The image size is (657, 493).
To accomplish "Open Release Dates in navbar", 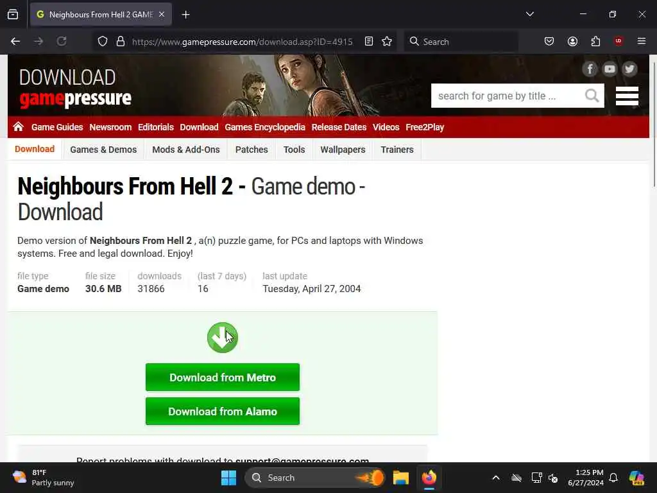I will (339, 127).
